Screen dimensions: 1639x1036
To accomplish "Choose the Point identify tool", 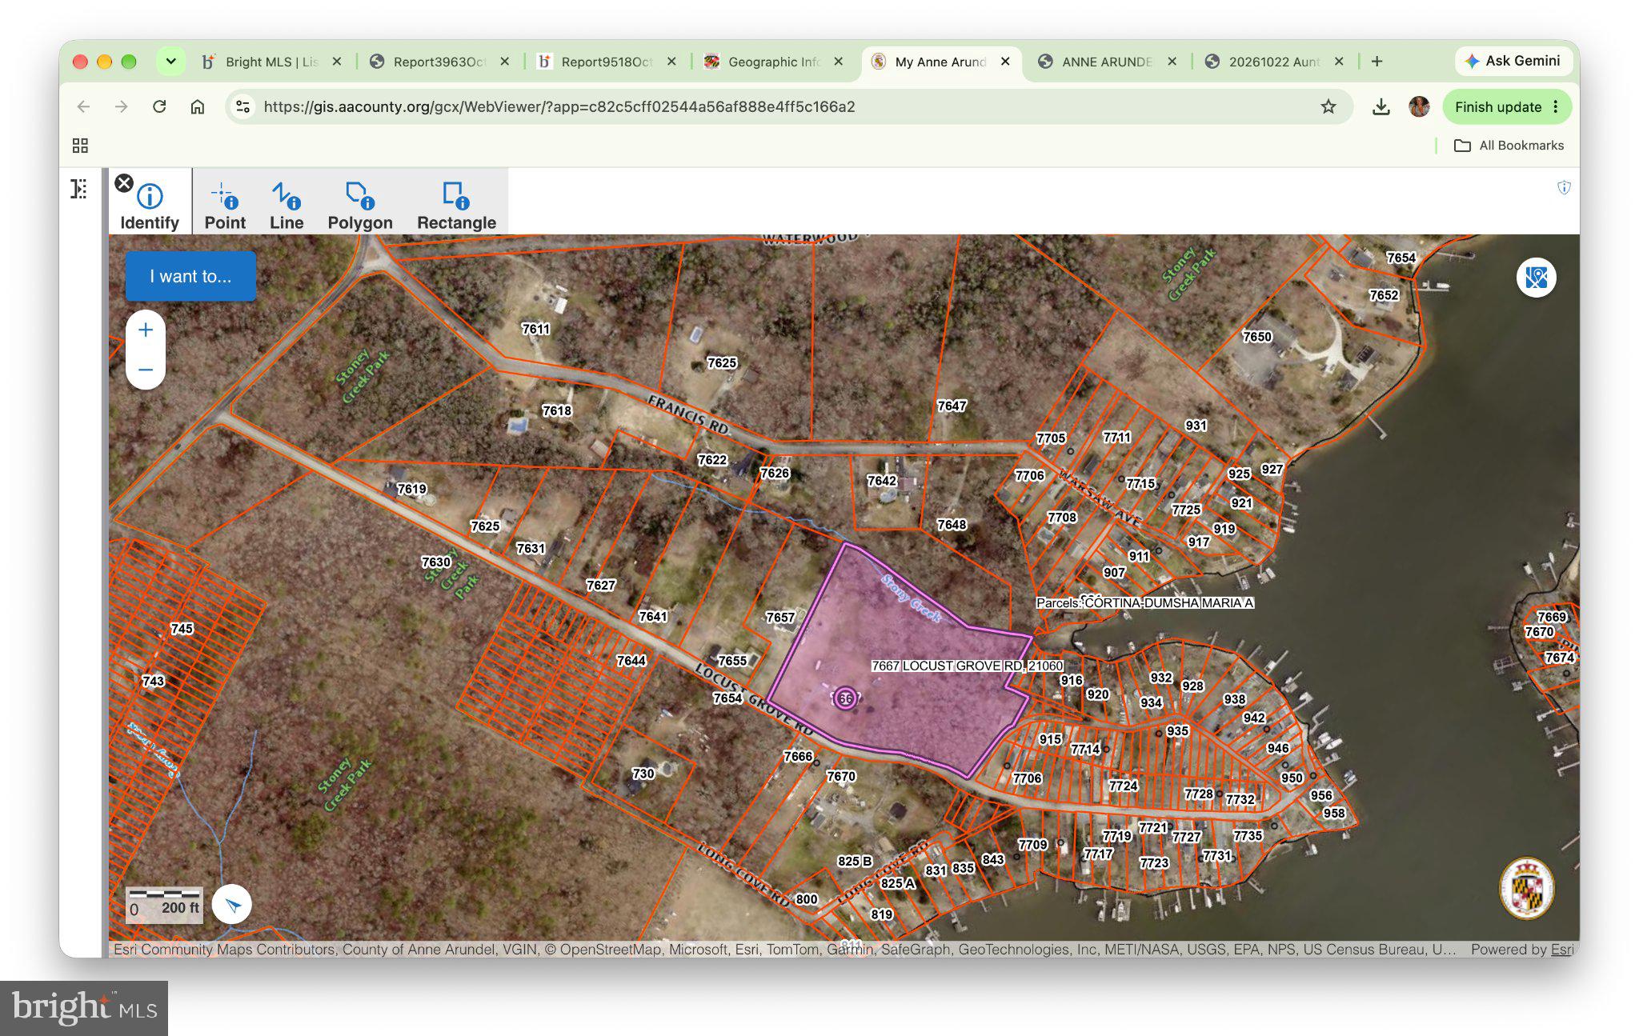I will click(225, 206).
